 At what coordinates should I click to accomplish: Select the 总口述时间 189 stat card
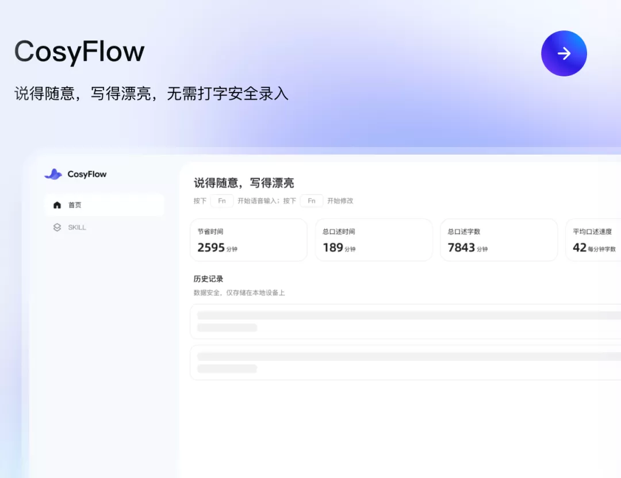coord(374,240)
